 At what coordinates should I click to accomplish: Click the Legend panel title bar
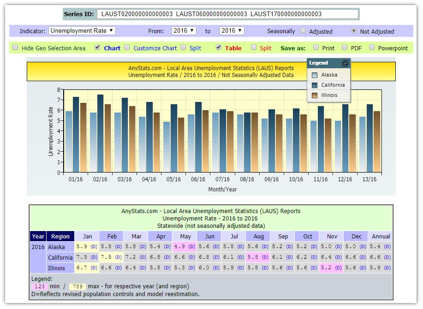coord(328,63)
